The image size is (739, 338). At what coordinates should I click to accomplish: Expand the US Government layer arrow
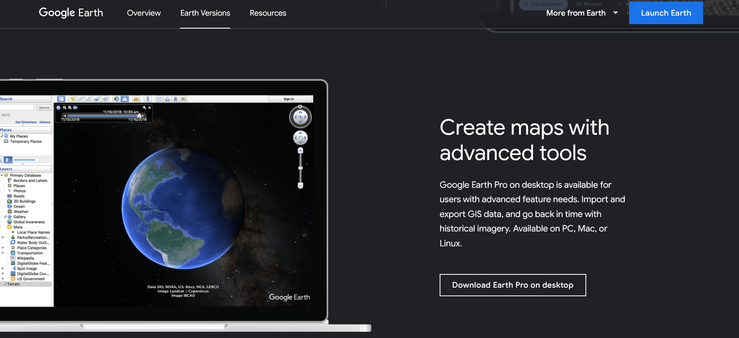[x=3, y=279]
